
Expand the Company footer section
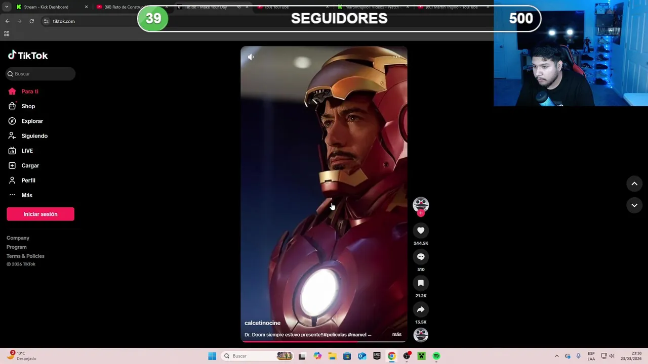point(18,238)
